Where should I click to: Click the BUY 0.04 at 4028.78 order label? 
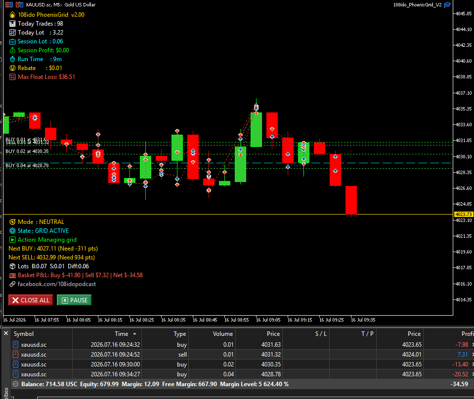coord(27,166)
